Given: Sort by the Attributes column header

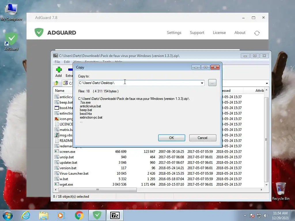Looking at the screenshot, I should [x=260, y=91].
